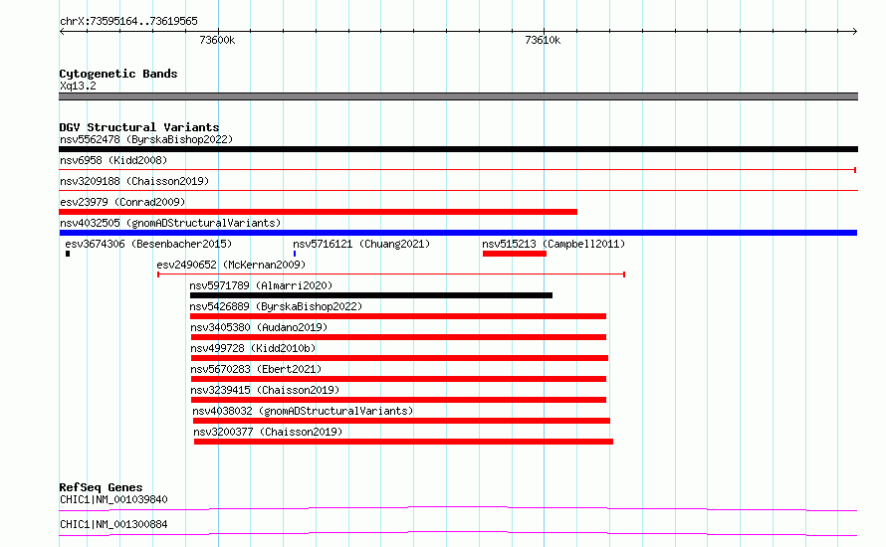Open variant nsv6958 (Kidd2008) label
The height and width of the screenshot is (547, 886).
coord(113,160)
